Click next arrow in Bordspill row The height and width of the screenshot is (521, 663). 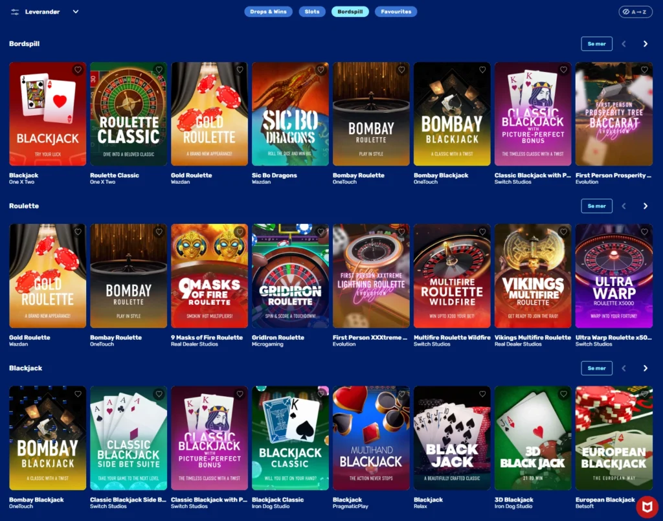pyautogui.click(x=646, y=44)
